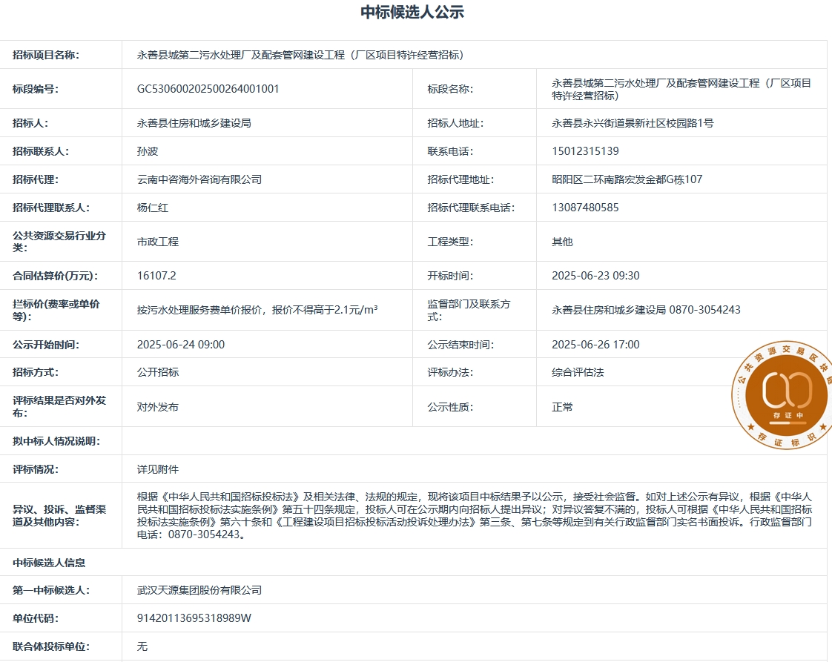This screenshot has height=662, width=832.
Task: Click the tenderer name 永善县住房和城乡建设局
Action: tap(194, 123)
